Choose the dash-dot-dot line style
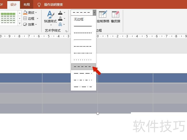The width and height of the screenshot is (187, 140). pos(83,53)
